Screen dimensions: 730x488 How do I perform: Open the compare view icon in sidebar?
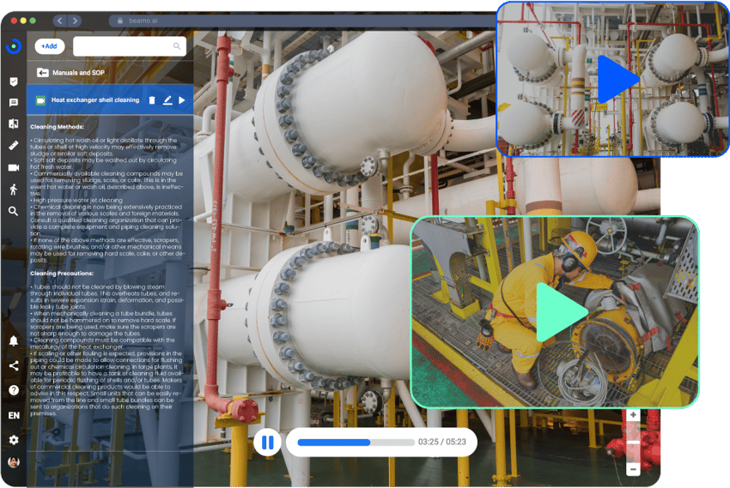tap(14, 124)
